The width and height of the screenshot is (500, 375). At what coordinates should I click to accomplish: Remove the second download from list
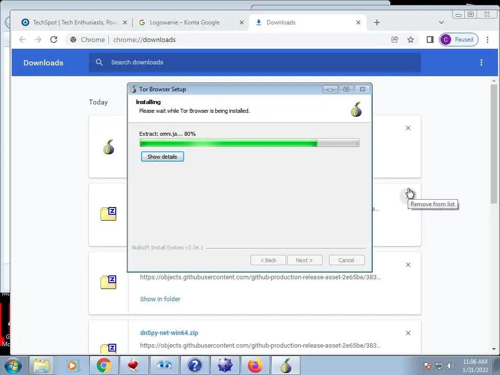tap(408, 196)
